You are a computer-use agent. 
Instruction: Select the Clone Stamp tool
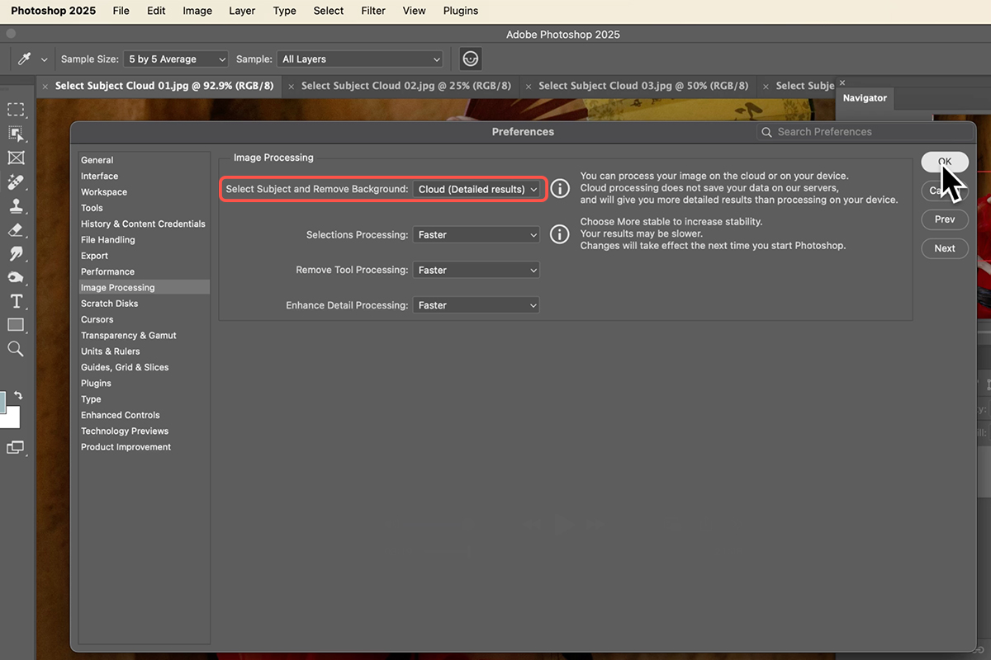click(16, 205)
